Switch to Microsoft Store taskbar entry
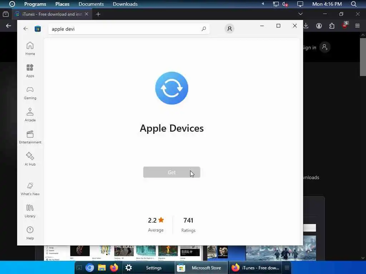This screenshot has height=274, width=366. point(201,268)
